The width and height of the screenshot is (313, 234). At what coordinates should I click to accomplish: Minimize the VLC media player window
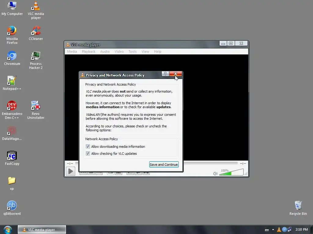[223, 43]
